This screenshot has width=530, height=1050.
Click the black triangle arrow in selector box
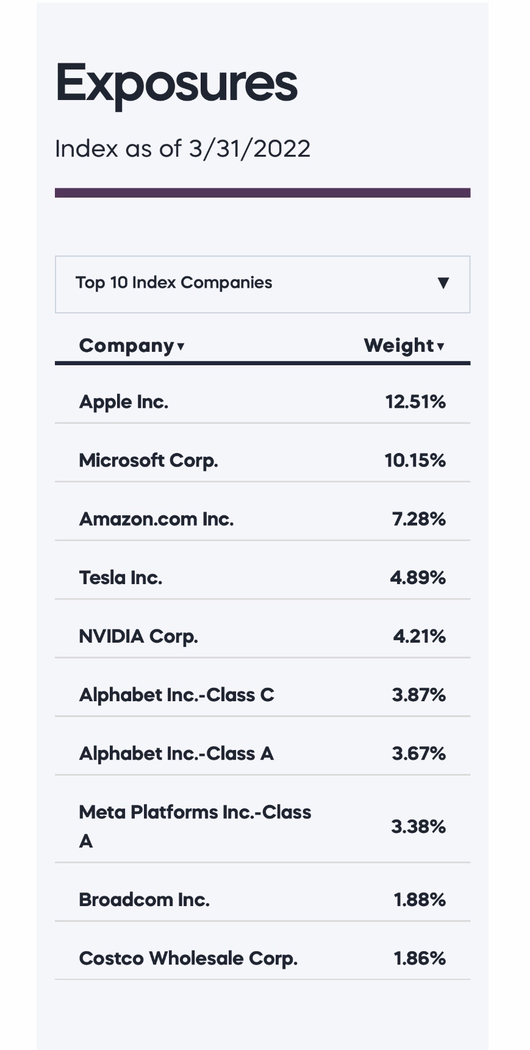click(x=443, y=283)
